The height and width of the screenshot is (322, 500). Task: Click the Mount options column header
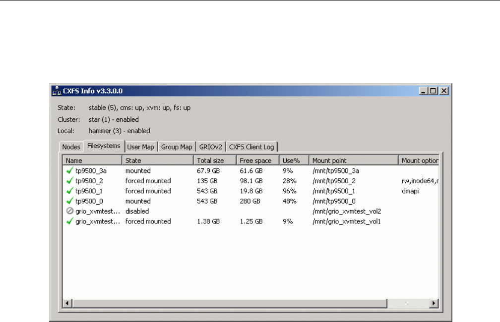(x=419, y=161)
